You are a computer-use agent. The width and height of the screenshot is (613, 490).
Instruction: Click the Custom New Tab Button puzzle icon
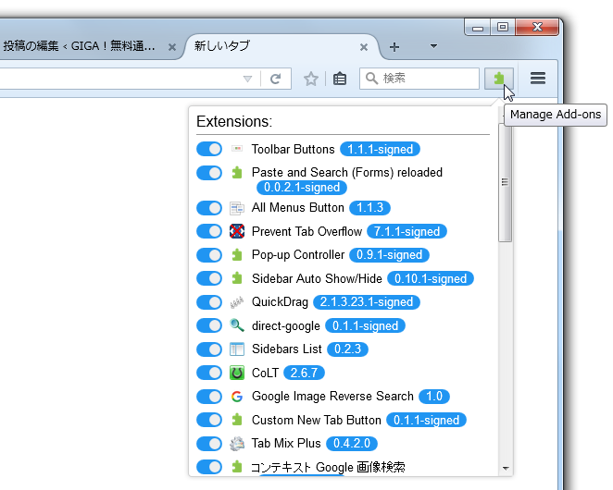pos(236,420)
